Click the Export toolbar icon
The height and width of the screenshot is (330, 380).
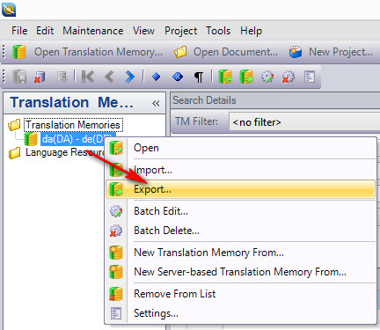pos(246,77)
